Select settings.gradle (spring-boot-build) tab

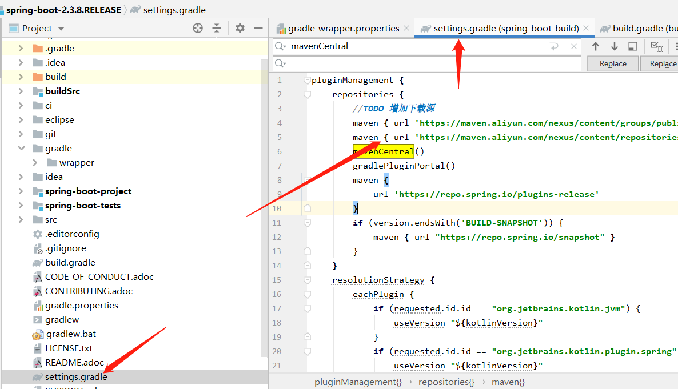506,28
